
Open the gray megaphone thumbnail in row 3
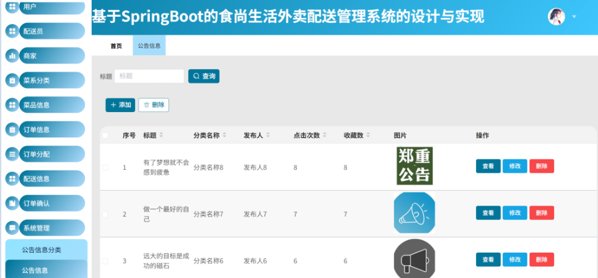point(415,259)
